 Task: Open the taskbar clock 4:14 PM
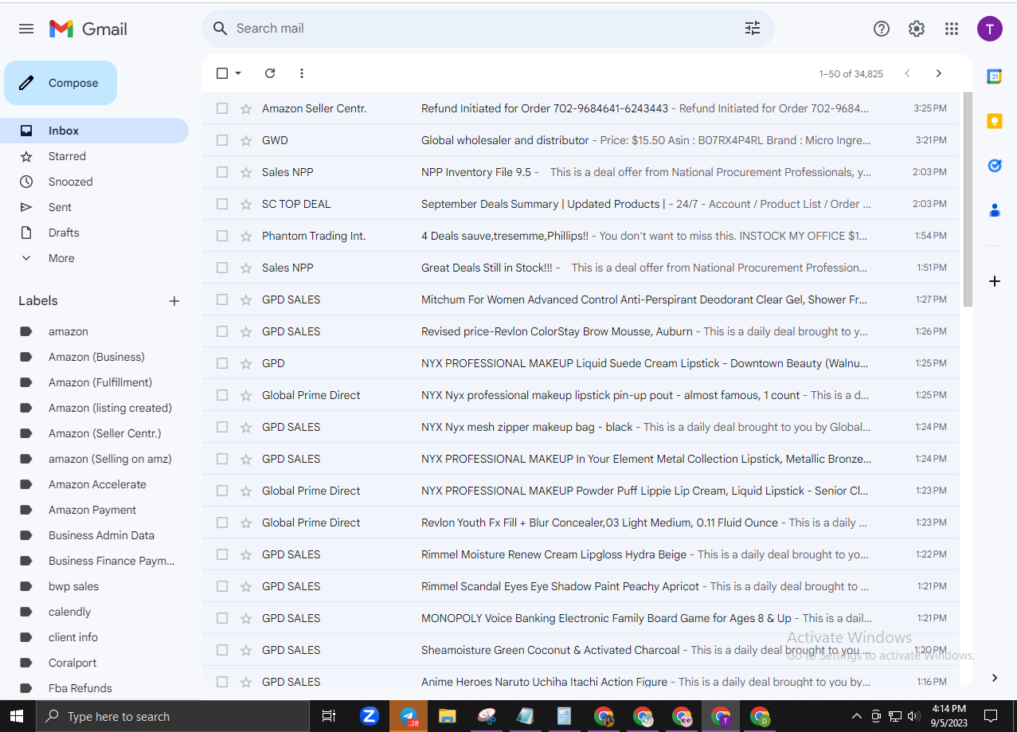(x=948, y=716)
